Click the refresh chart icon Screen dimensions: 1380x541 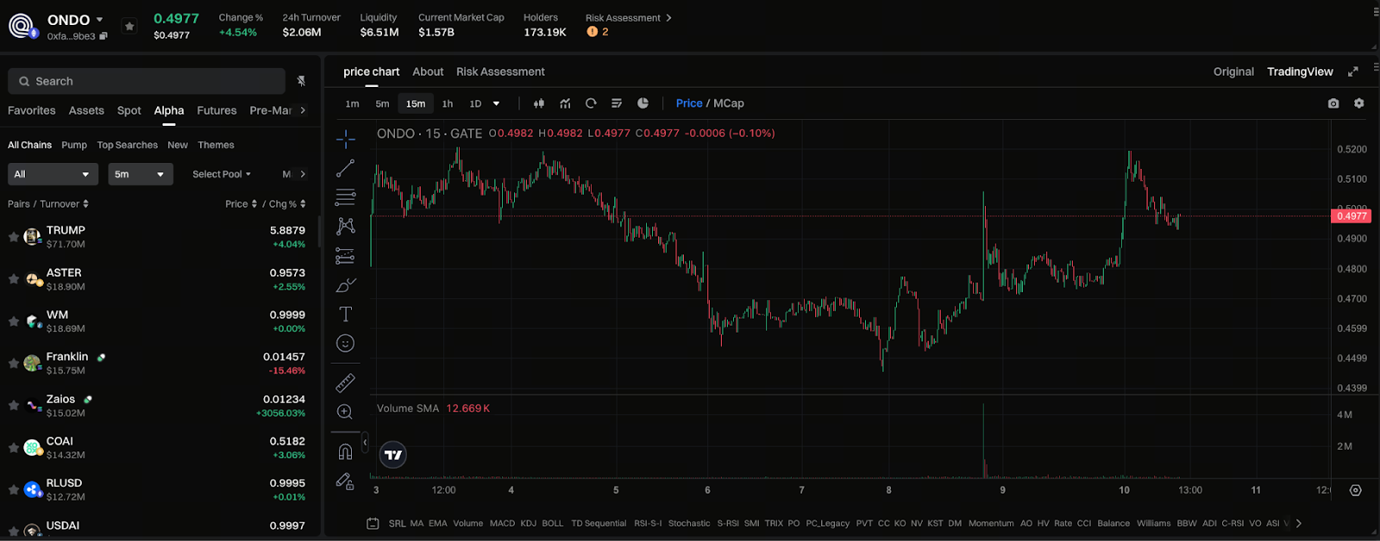[591, 103]
